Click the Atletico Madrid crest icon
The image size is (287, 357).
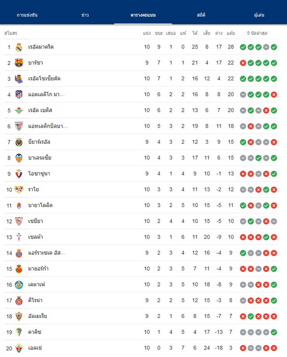(x=19, y=94)
